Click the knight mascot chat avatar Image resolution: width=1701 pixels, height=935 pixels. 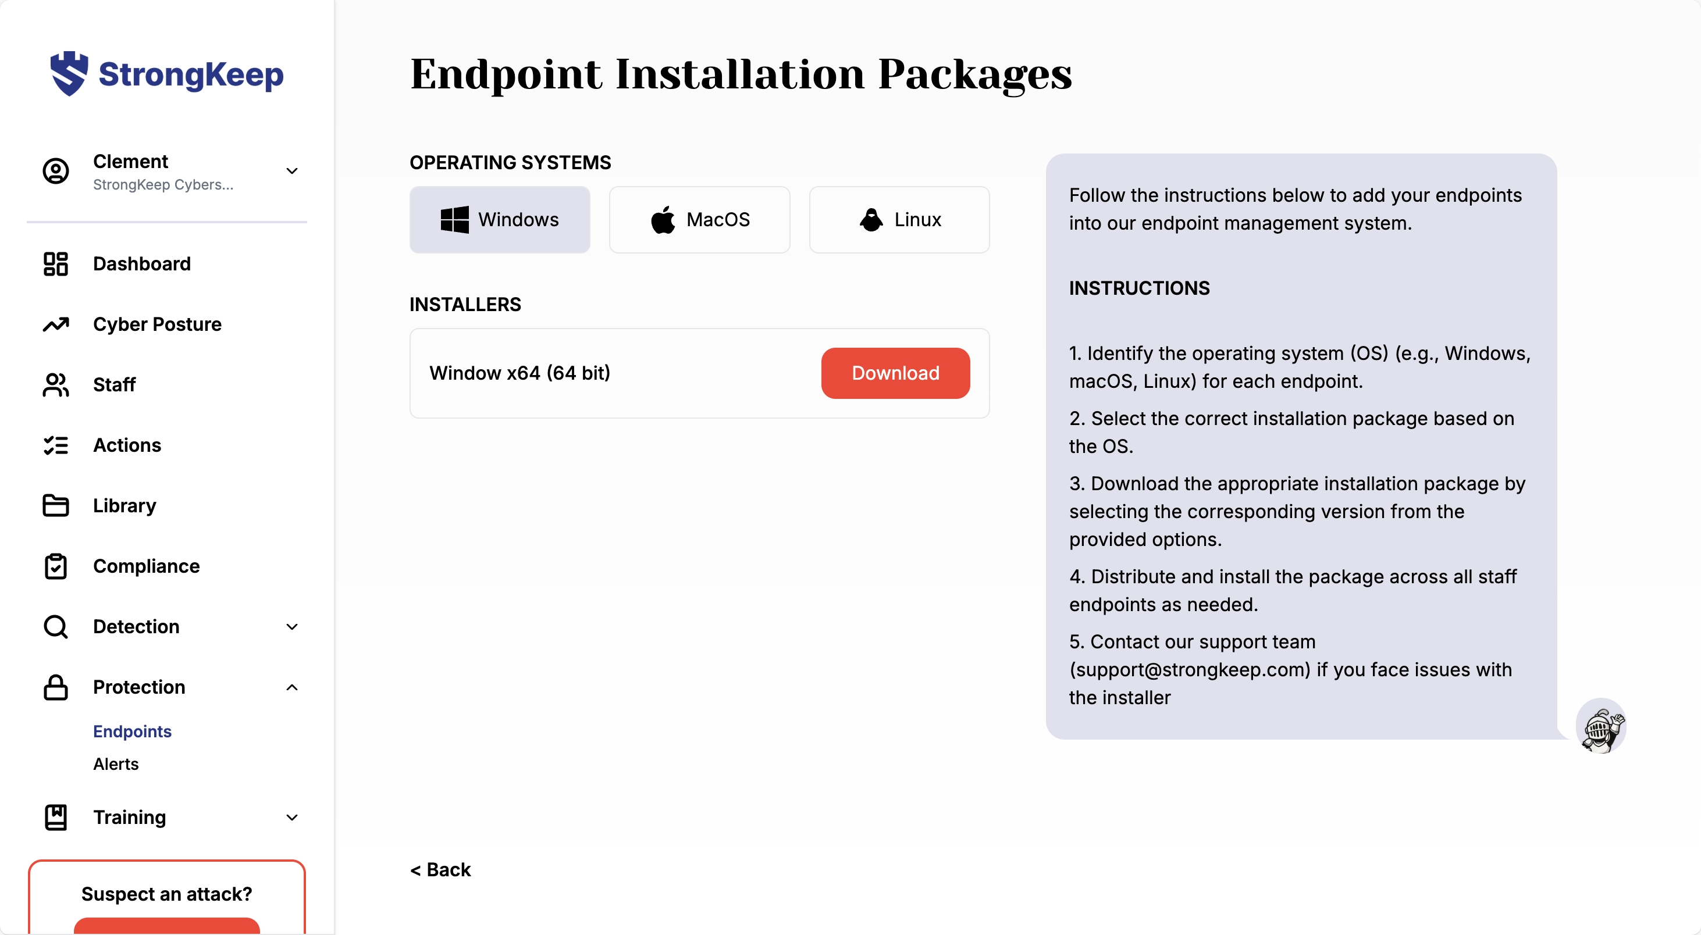click(1600, 726)
